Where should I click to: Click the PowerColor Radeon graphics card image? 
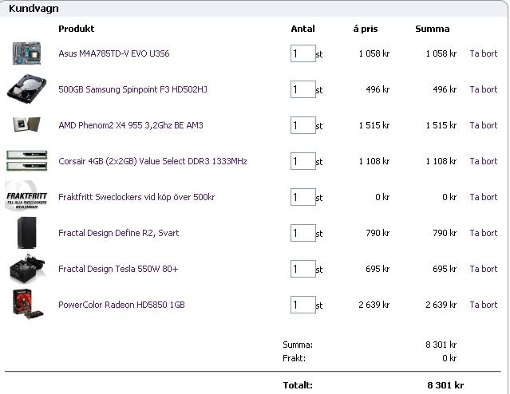[26, 305]
